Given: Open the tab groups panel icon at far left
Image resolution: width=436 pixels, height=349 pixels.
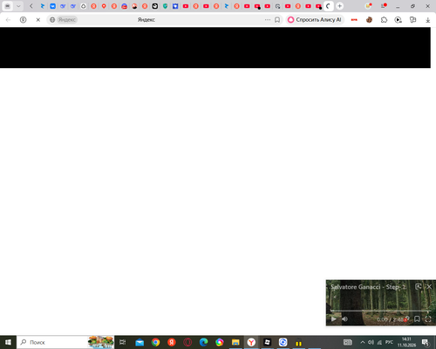Looking at the screenshot, I should point(8,6).
